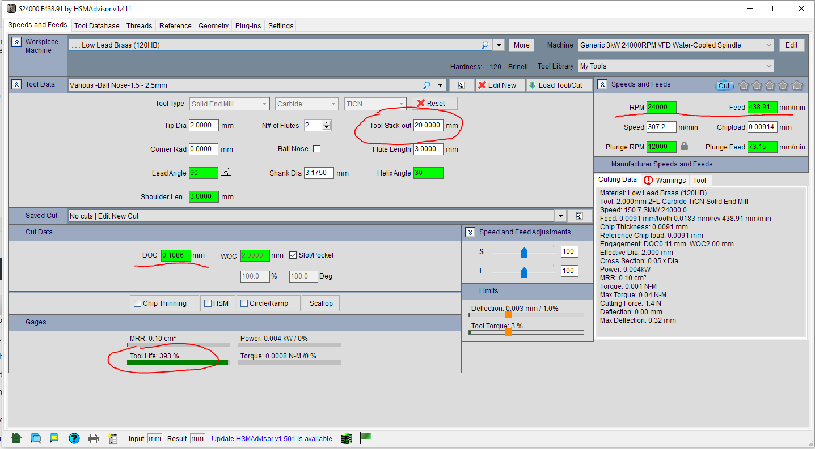Open the help question mark icon

tap(74, 438)
